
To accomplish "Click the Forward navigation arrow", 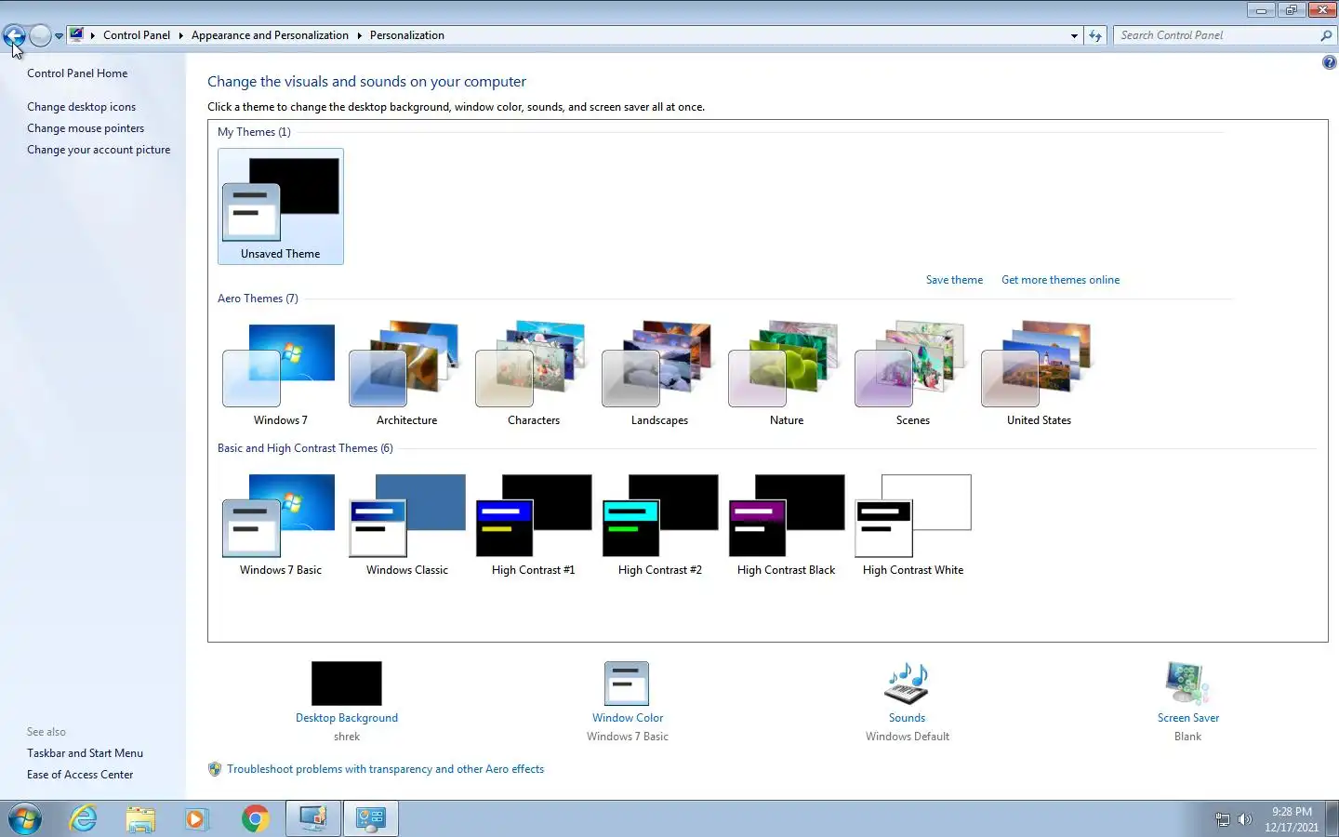I will pyautogui.click(x=40, y=35).
